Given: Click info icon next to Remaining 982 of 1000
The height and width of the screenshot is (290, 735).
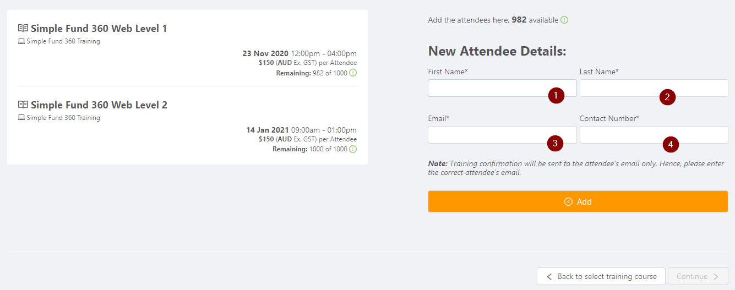Looking at the screenshot, I should tap(353, 73).
